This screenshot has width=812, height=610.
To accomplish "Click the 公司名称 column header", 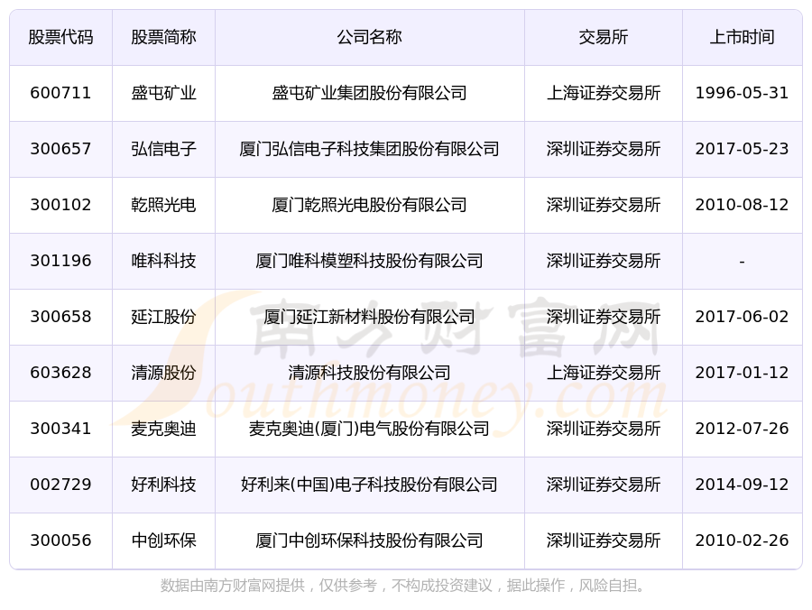I will point(370,37).
